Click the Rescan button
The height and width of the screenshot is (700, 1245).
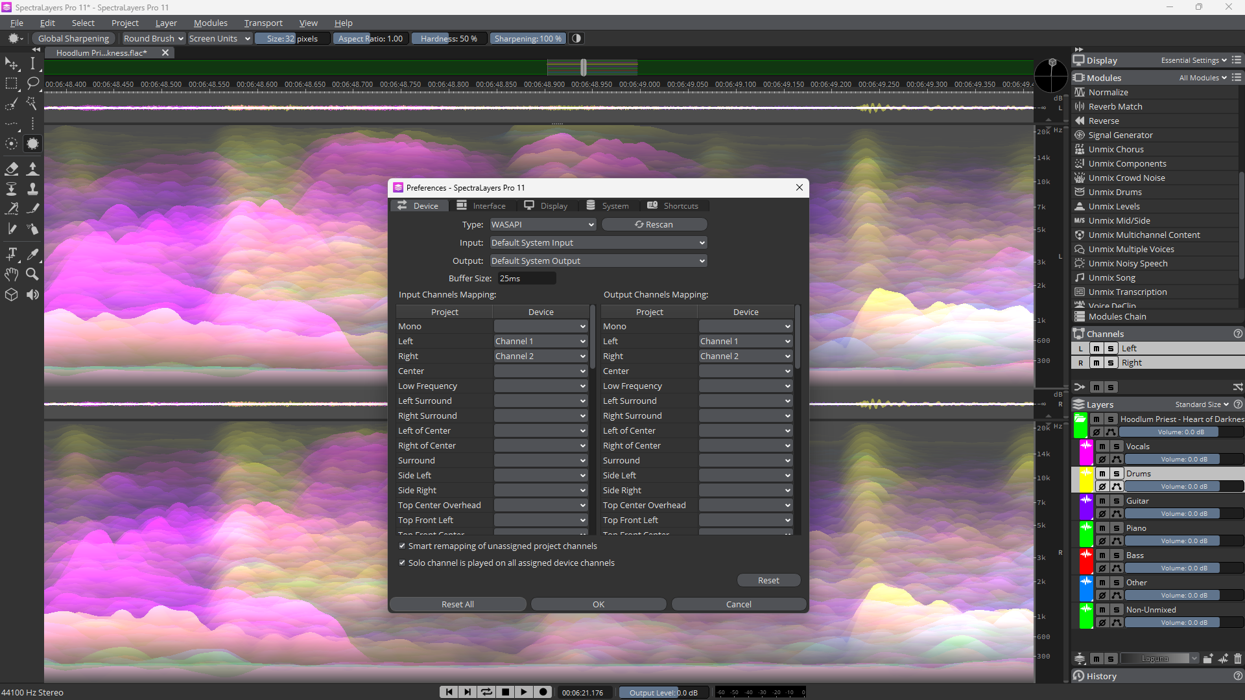[654, 224]
